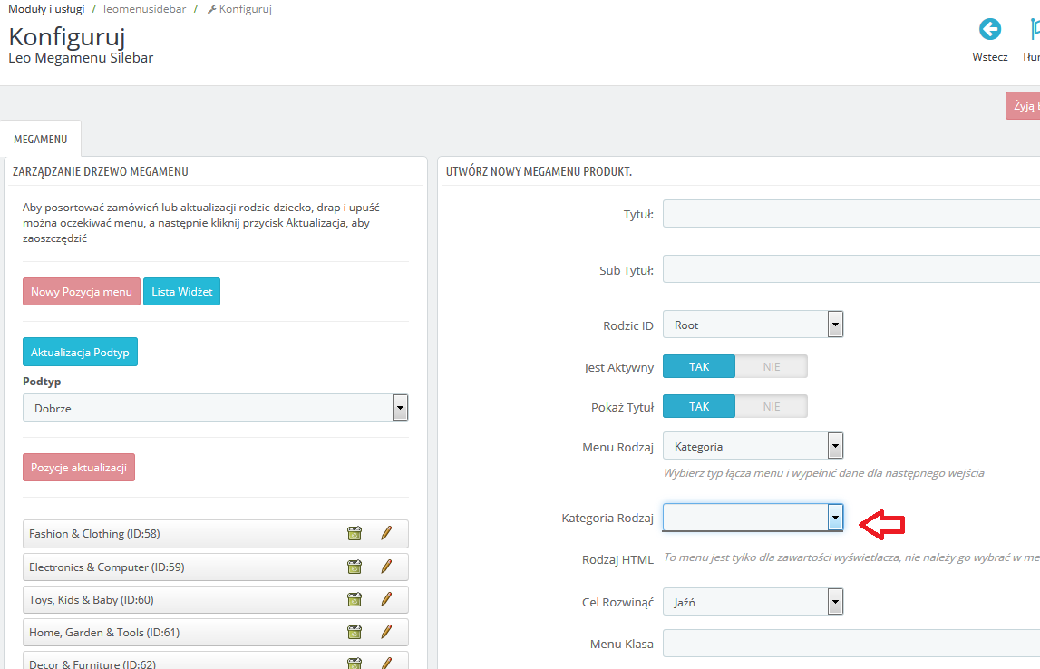Click Pozycje aktualizacji button

click(x=79, y=468)
